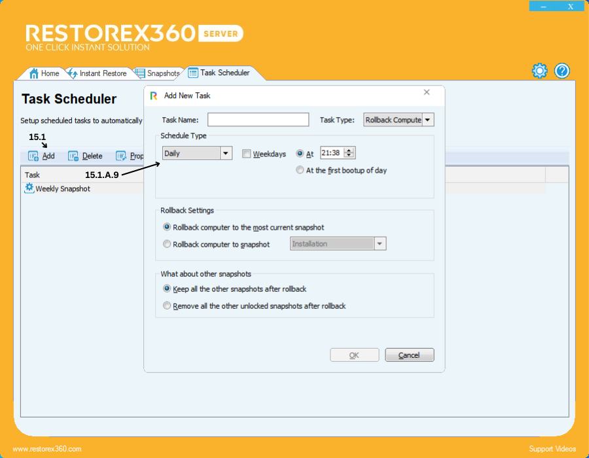This screenshot has width=589, height=458.
Task: Decrease the time with the down spinner
Action: click(349, 156)
